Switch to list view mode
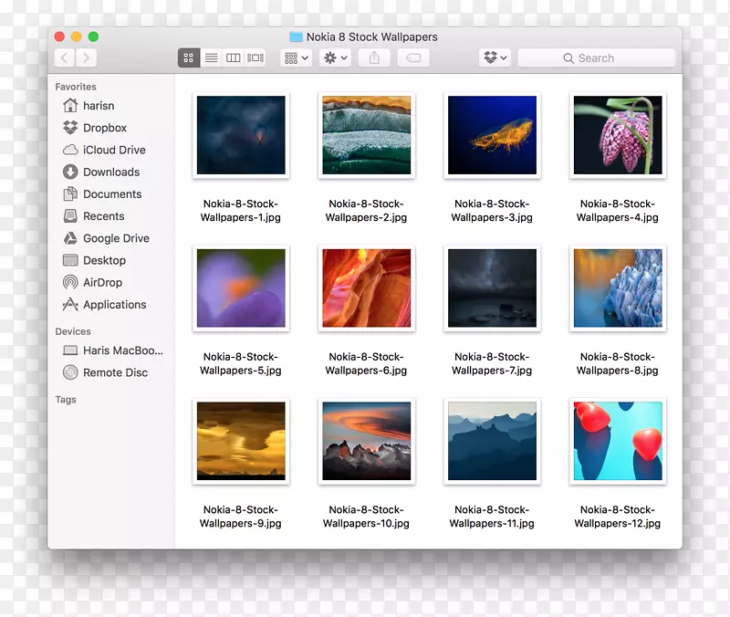 tap(211, 58)
